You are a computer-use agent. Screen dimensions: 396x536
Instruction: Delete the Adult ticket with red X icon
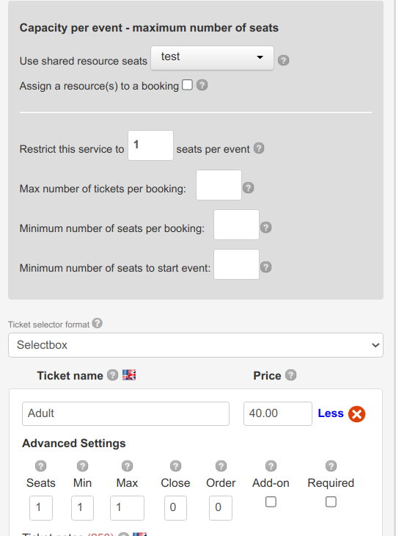tap(356, 414)
